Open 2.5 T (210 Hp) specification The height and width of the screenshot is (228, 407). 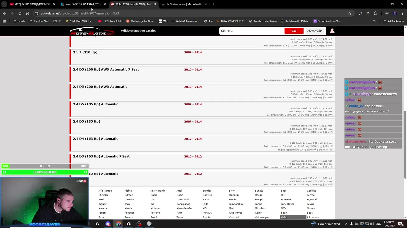pyautogui.click(x=85, y=52)
